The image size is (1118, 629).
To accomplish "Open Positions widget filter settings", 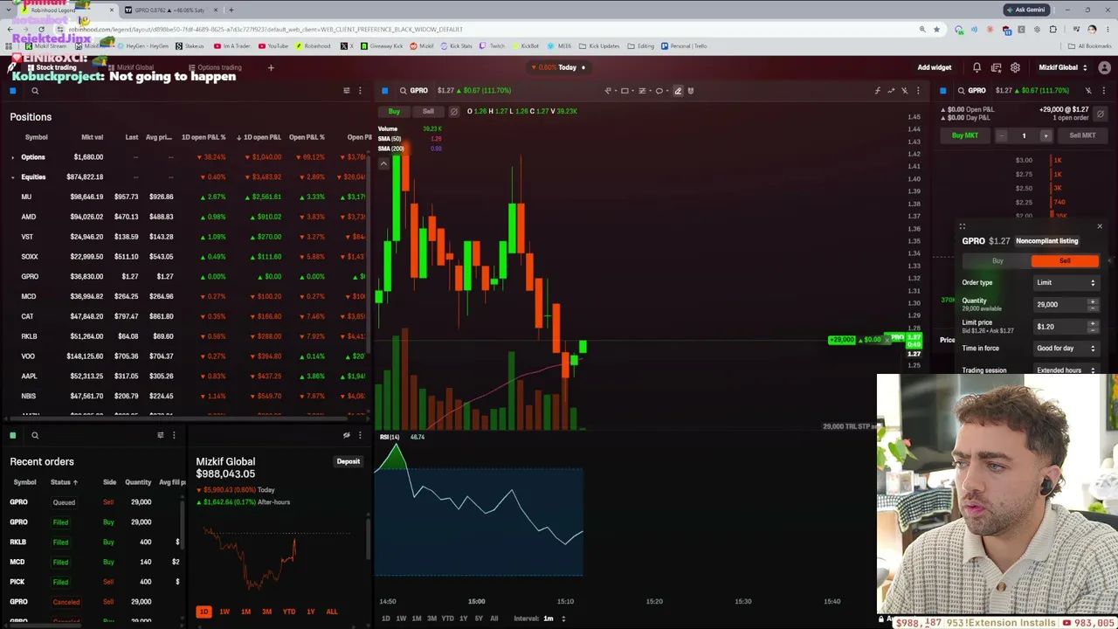I will [347, 91].
